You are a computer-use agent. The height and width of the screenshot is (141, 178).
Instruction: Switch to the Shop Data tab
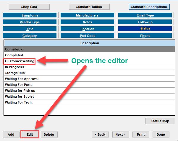coord(29,6)
